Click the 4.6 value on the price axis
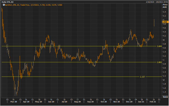 coord(165,28)
